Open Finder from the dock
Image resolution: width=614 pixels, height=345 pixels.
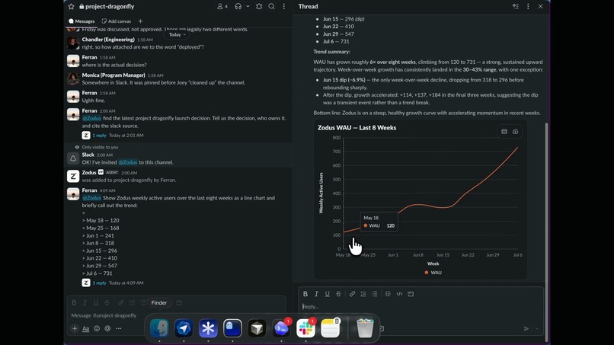tap(159, 328)
